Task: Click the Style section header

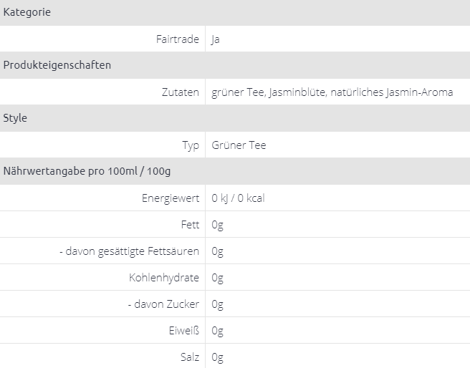Action: tap(16, 118)
